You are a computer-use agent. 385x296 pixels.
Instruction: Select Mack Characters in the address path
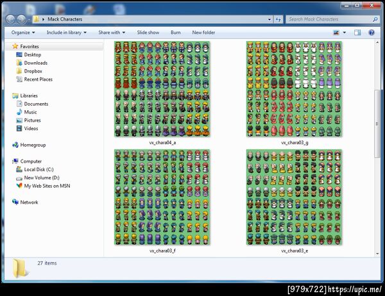65,19
